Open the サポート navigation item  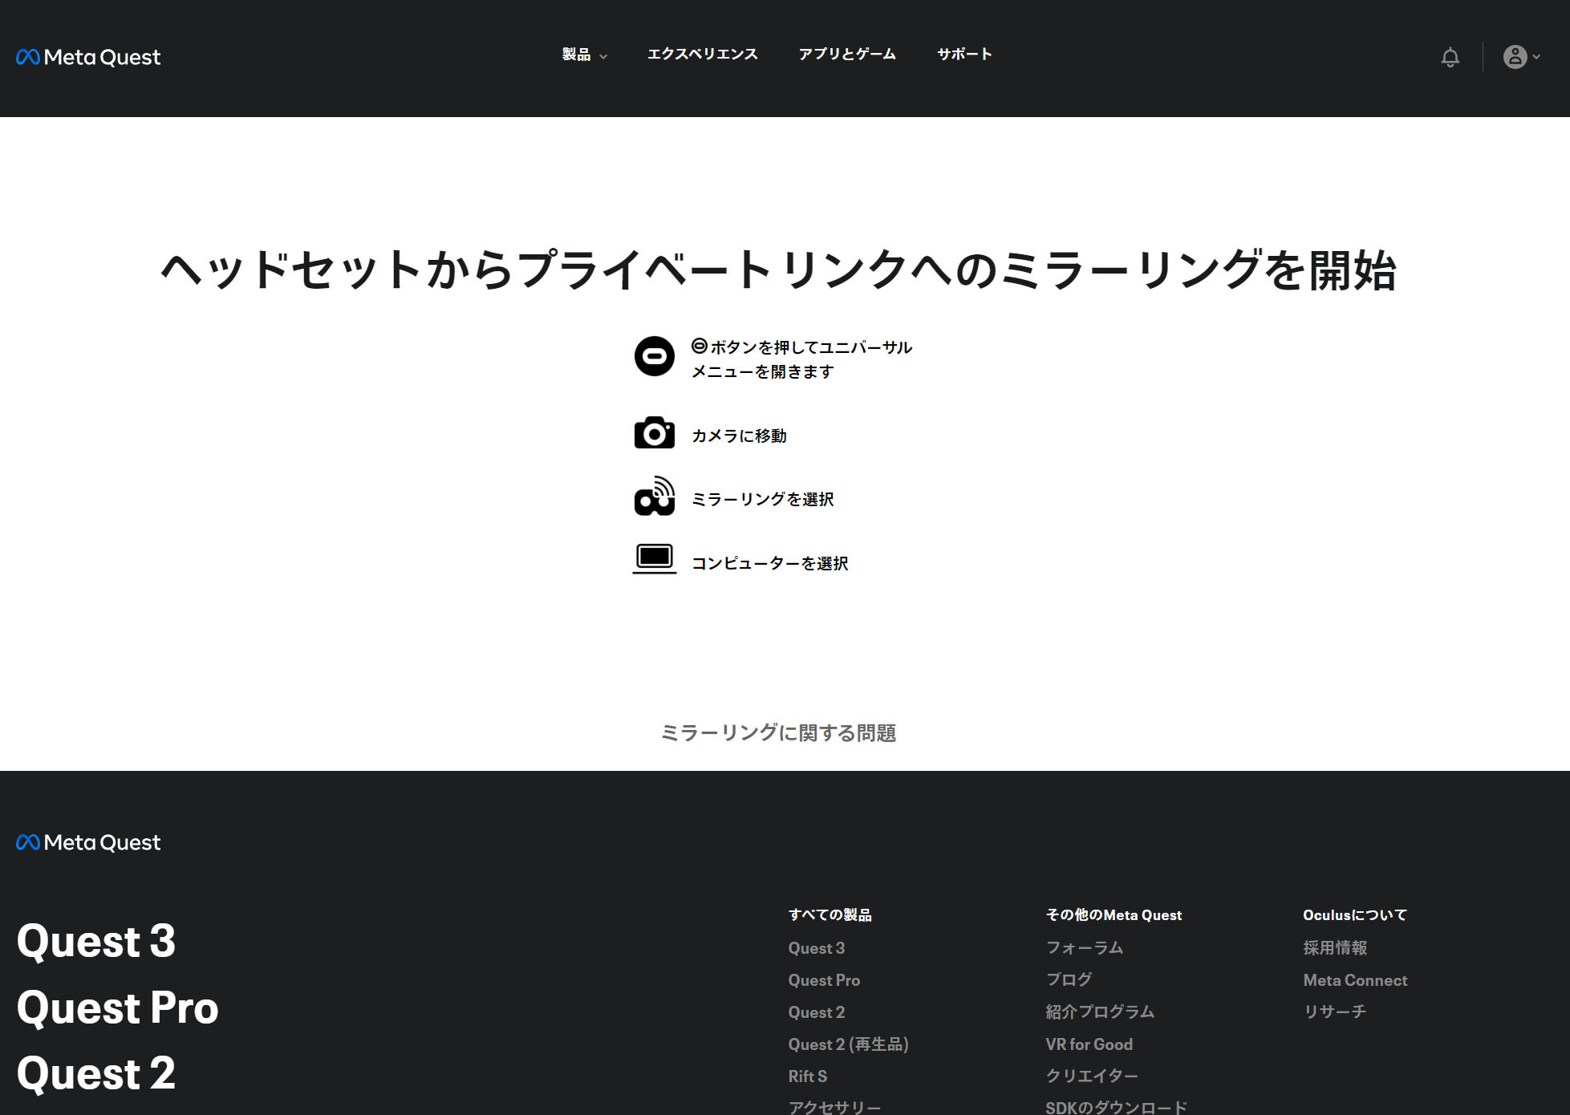click(x=964, y=55)
